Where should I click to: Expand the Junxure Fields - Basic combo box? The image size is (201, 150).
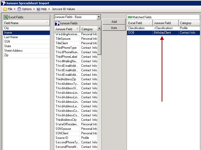coord(99,17)
